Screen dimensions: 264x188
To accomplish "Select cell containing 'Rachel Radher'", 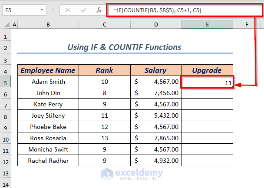I will pos(48,161).
